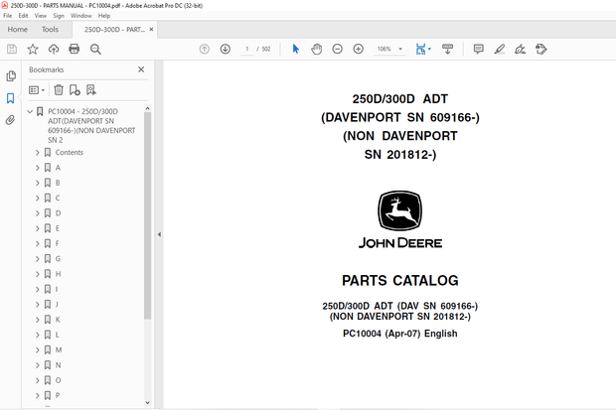Activate the Hand pan tool

click(317, 49)
